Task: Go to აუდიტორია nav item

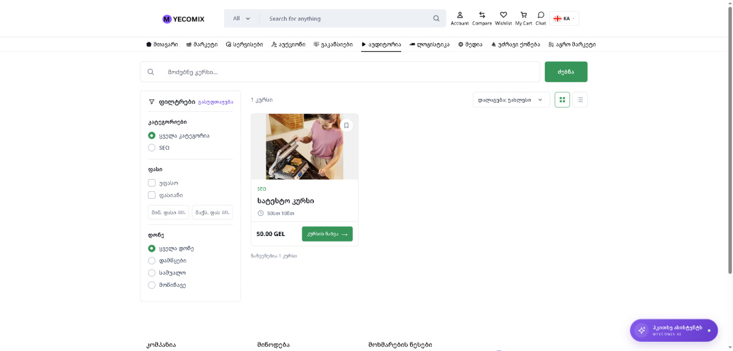Action: pyautogui.click(x=381, y=44)
